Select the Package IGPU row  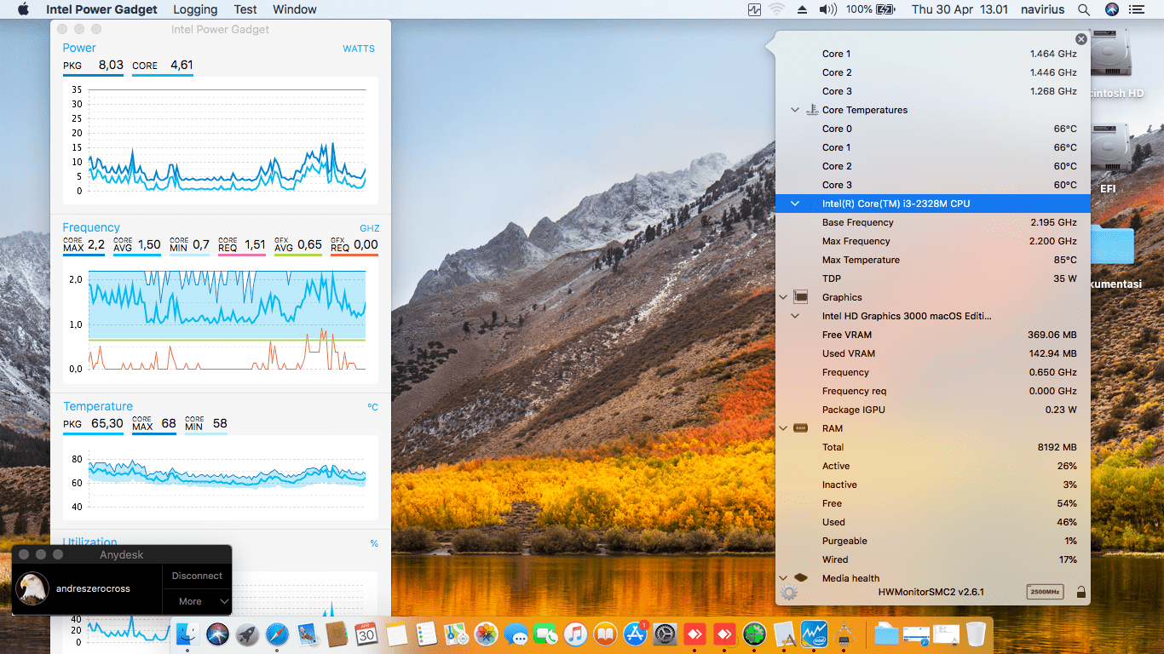pyautogui.click(x=933, y=410)
